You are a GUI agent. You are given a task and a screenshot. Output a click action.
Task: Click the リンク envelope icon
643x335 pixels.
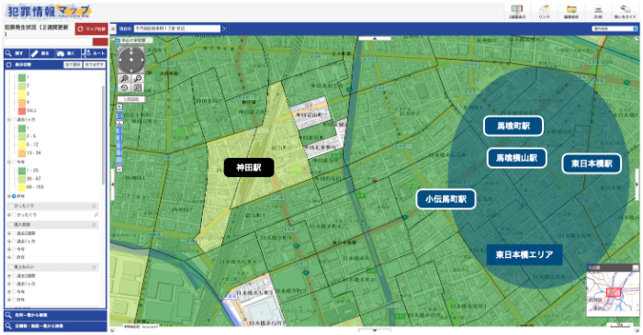click(x=544, y=9)
